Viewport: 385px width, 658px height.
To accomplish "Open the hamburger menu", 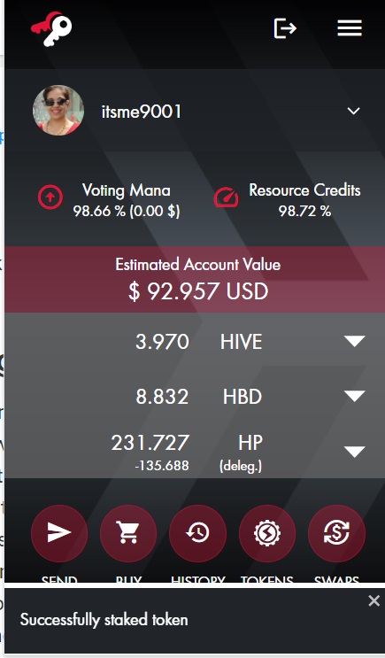I will pyautogui.click(x=350, y=28).
